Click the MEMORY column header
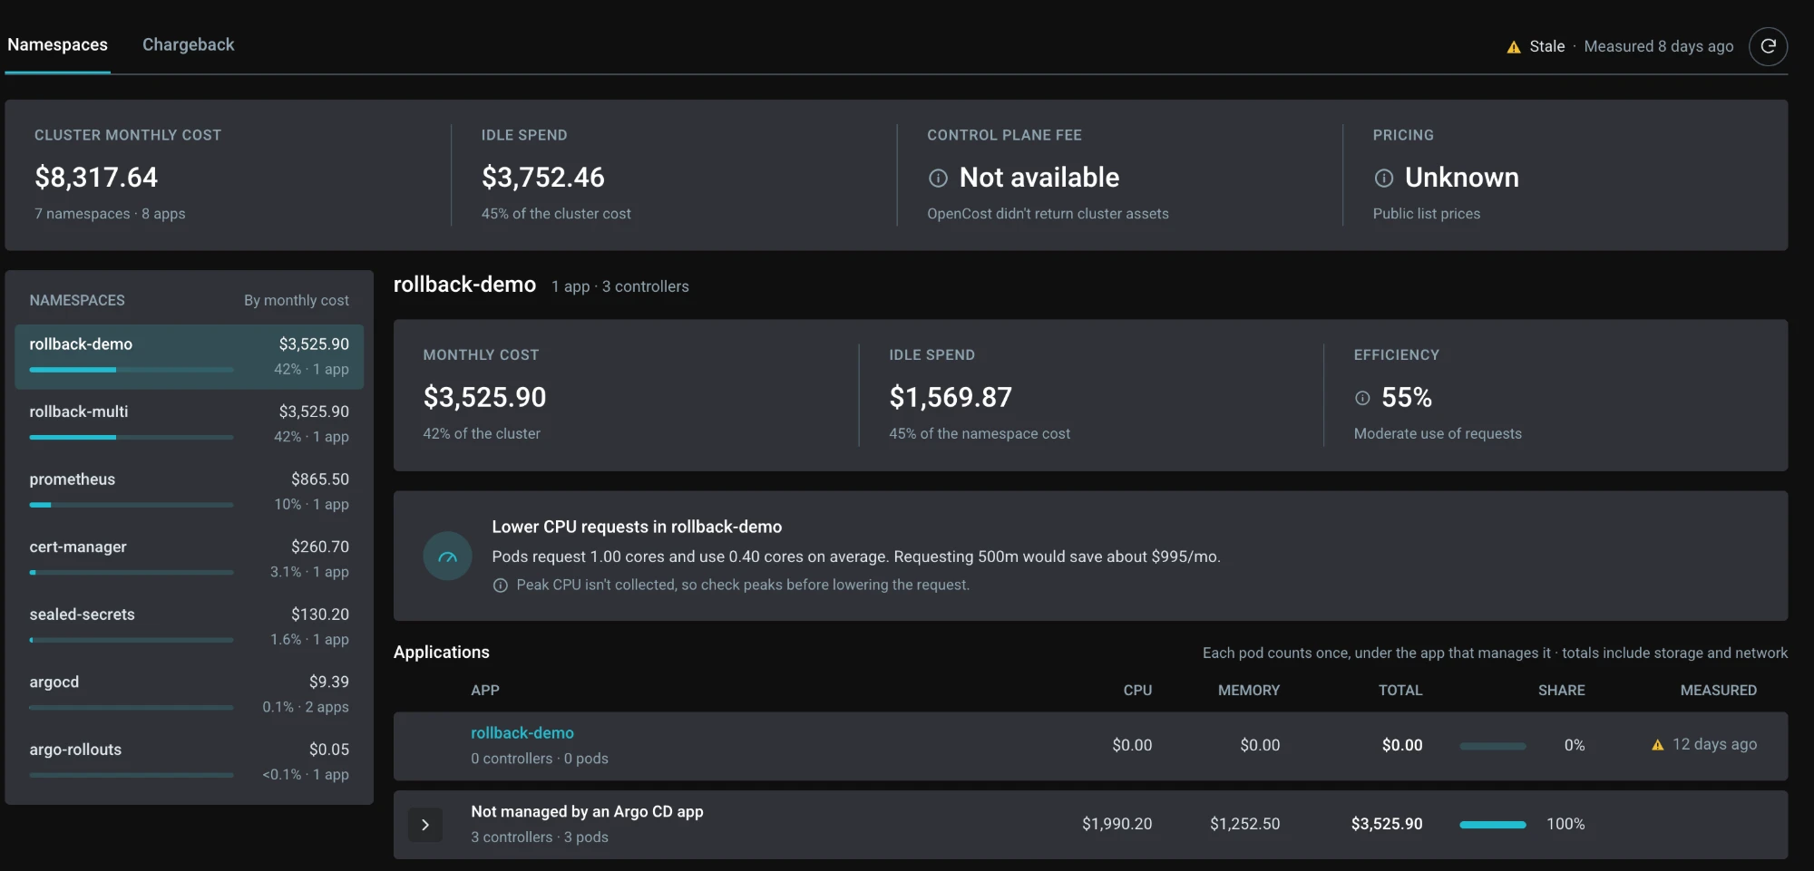Image resolution: width=1814 pixels, height=871 pixels. click(1249, 691)
